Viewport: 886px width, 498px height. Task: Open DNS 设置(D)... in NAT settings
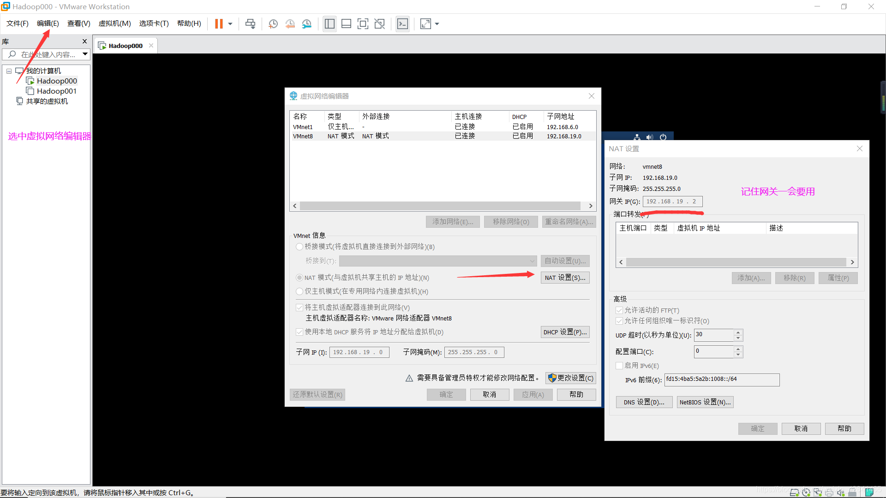(x=644, y=402)
